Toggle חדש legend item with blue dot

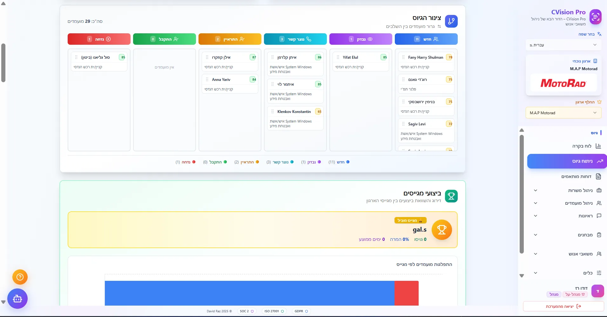click(x=339, y=162)
